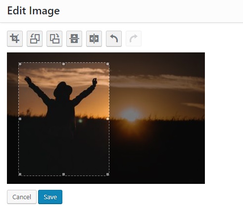
Task: Click the bottom-center crop handle
Action: [x=64, y=174]
